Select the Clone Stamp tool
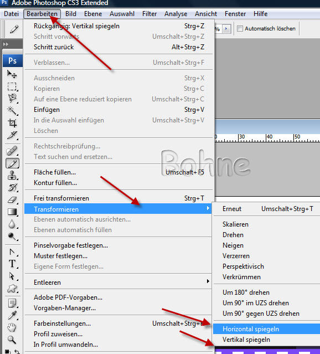 (x=12, y=176)
